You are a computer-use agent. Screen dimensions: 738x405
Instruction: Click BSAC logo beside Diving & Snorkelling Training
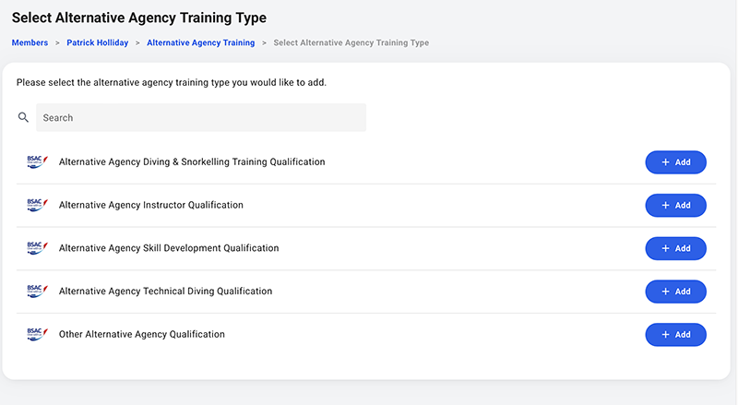coord(38,162)
